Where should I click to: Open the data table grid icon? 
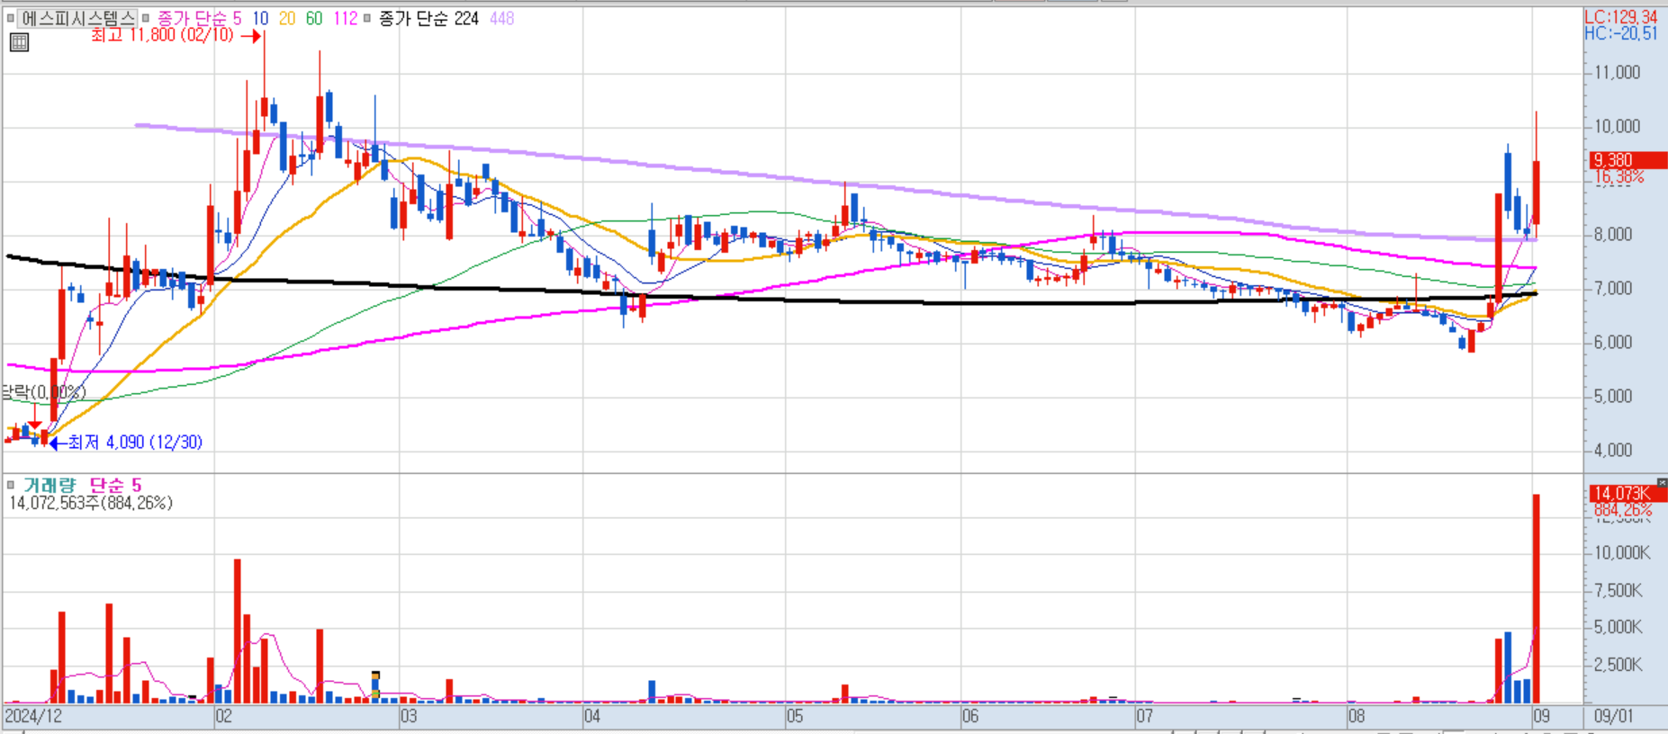[19, 42]
